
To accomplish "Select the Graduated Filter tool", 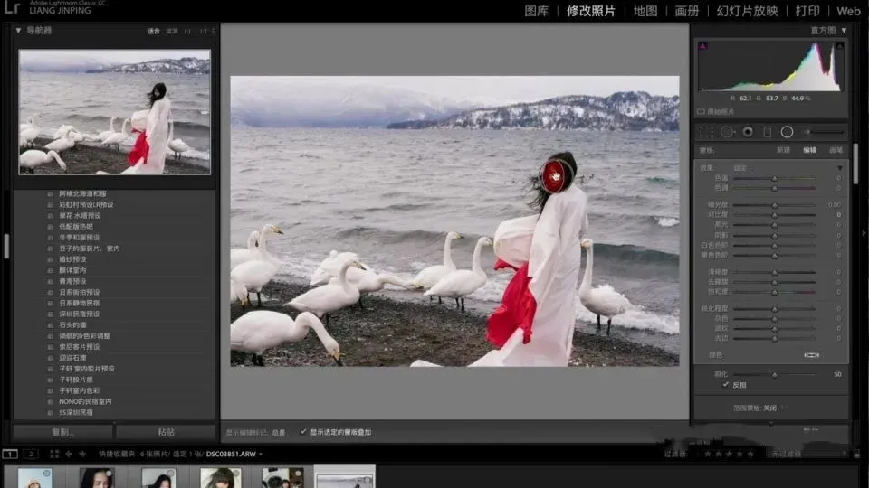I will [768, 132].
